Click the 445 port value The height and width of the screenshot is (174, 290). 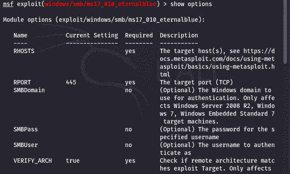(x=71, y=82)
